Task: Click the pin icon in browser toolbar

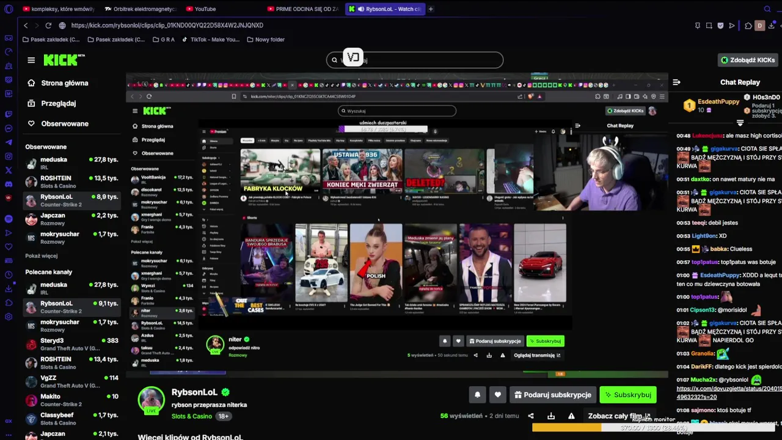Action: pos(698,26)
